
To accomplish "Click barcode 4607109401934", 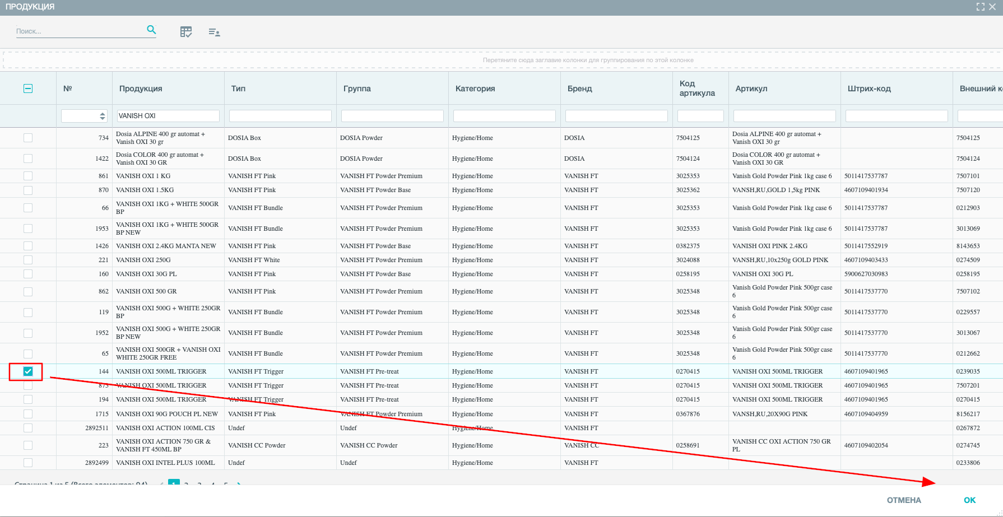I will click(866, 190).
